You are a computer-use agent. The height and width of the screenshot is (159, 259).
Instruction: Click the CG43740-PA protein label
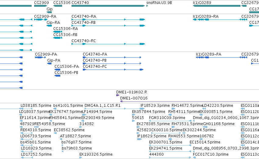pyautogui.click(x=95, y=54)
